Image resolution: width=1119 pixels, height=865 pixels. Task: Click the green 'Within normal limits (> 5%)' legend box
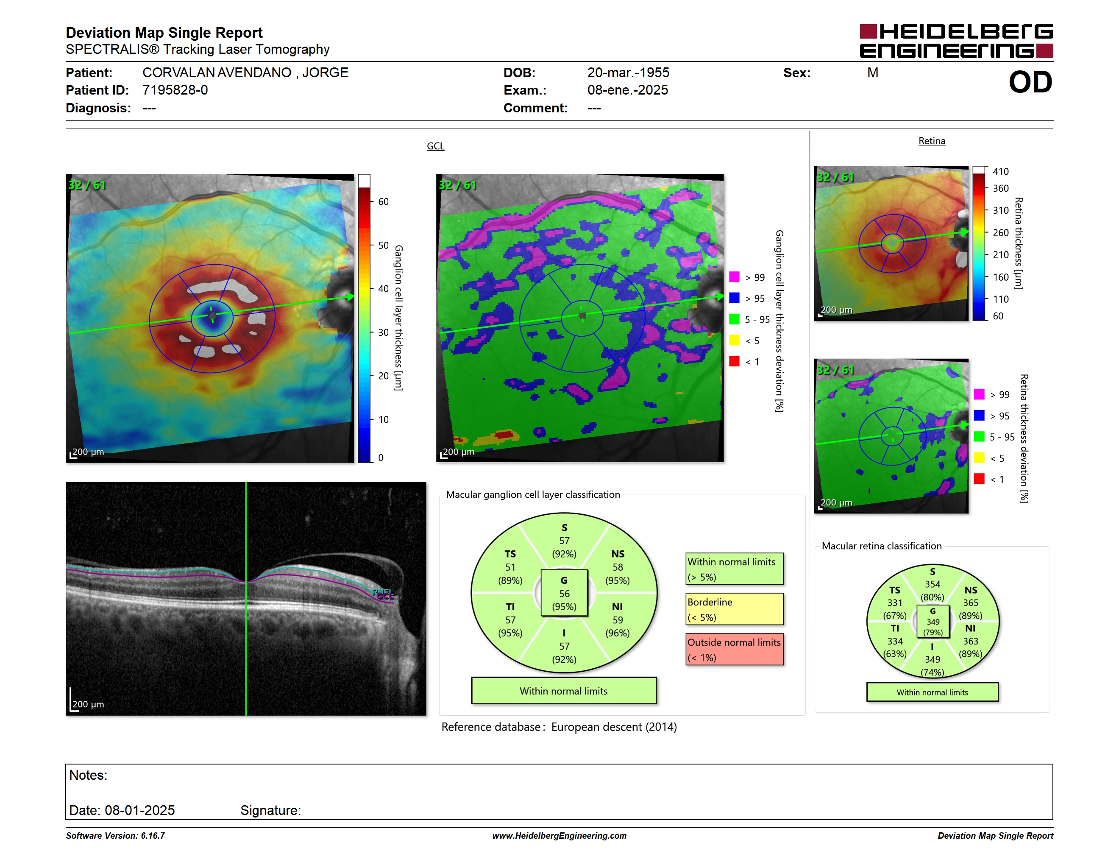(x=734, y=569)
